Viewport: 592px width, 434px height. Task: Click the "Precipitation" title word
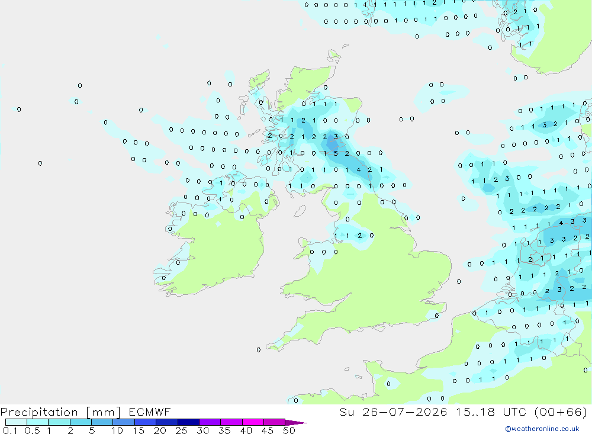click(x=39, y=412)
